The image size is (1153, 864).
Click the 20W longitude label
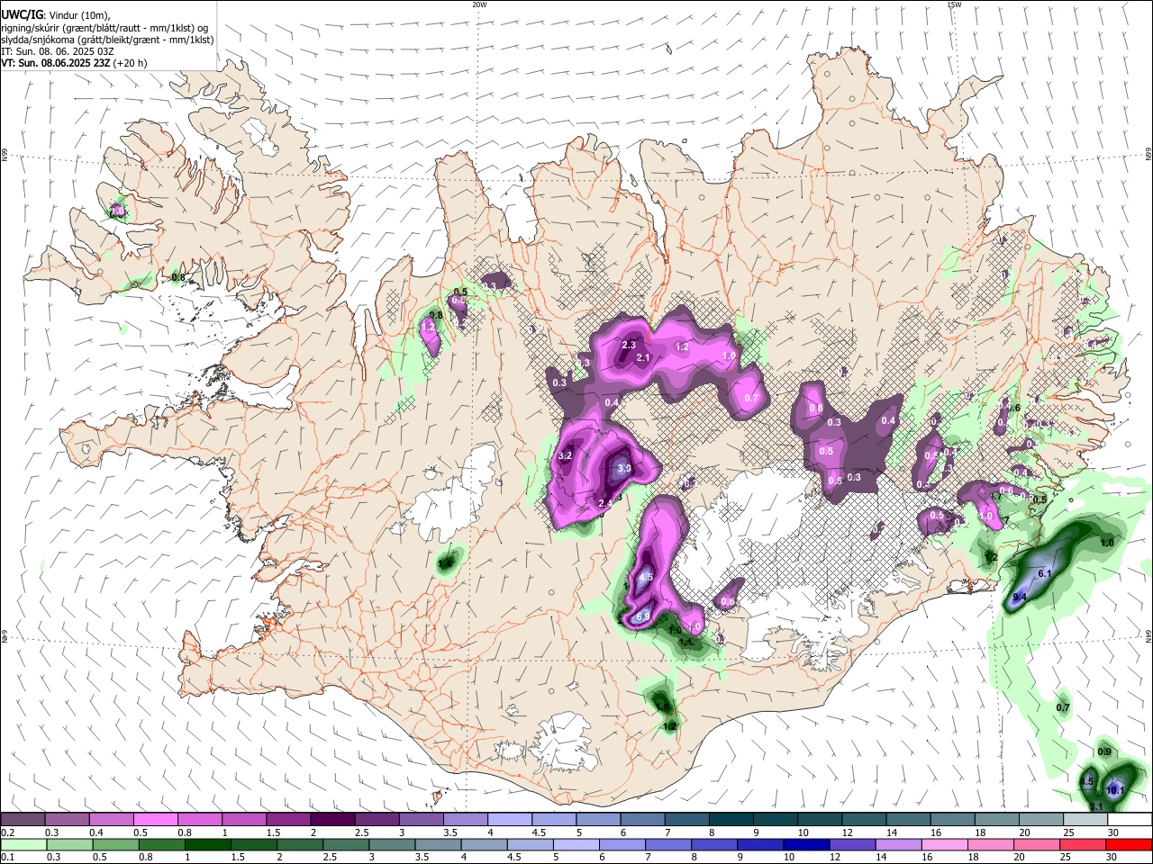pyautogui.click(x=479, y=4)
